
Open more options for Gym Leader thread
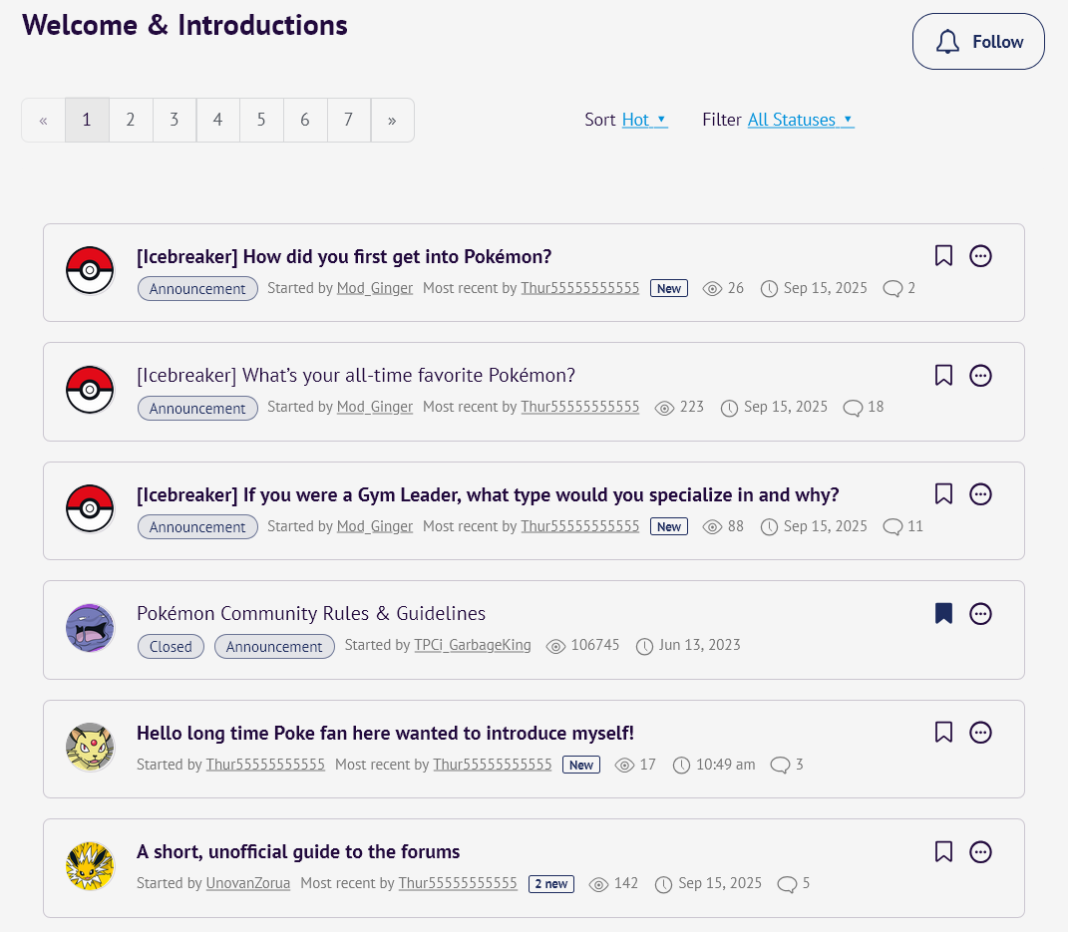tap(980, 494)
